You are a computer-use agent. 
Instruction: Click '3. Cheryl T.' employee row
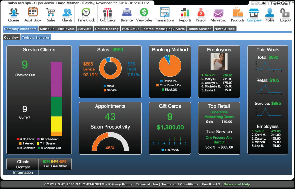(x=217, y=83)
